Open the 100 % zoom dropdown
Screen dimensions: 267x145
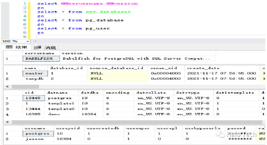click(27, 41)
